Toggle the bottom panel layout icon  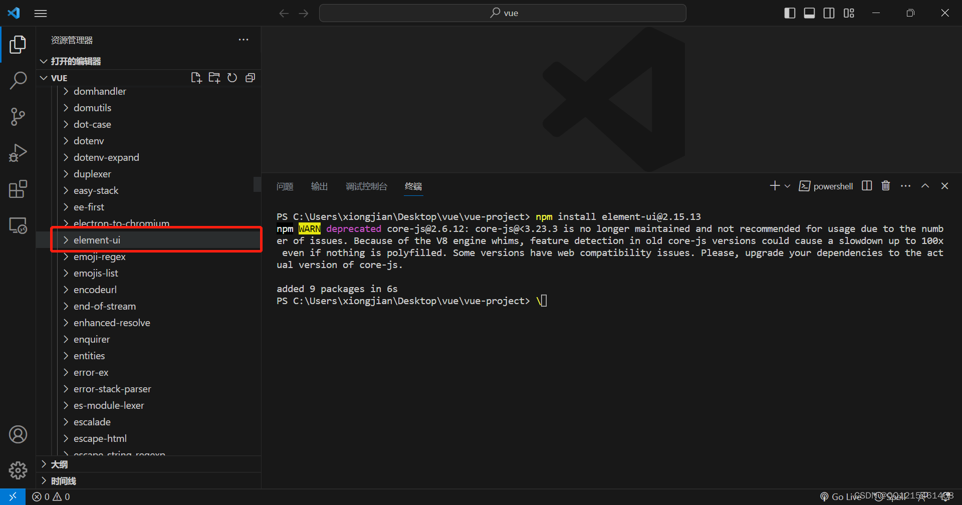(809, 13)
